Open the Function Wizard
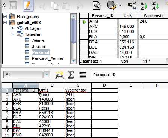168x138 pixels. 59,75
